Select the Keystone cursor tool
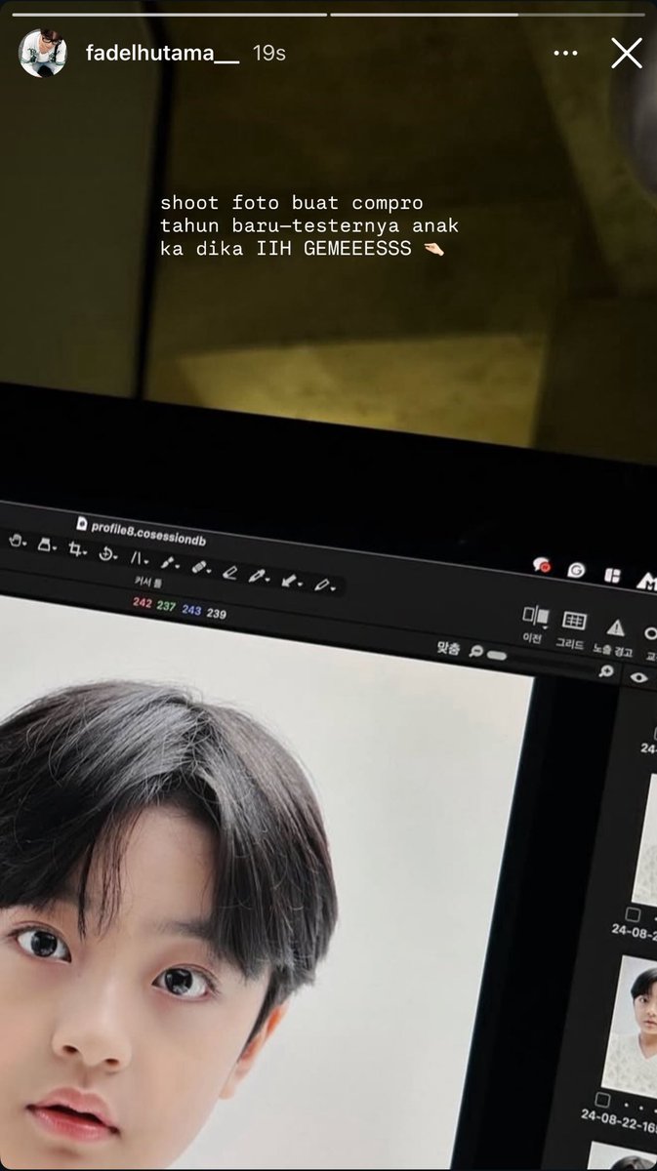Viewport: 657px width, 1171px height. click(136, 557)
